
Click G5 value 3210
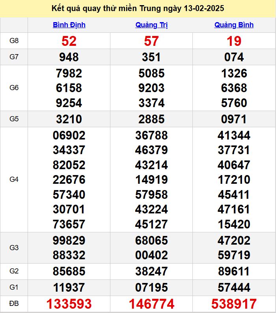(x=69, y=119)
